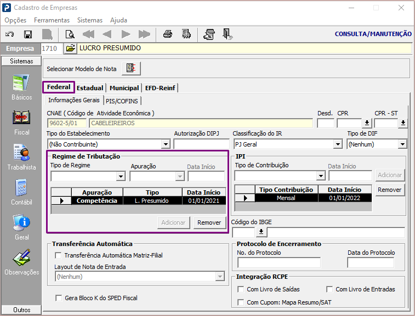
Task: Click the CPR lookup arrow button
Action: click(367, 123)
